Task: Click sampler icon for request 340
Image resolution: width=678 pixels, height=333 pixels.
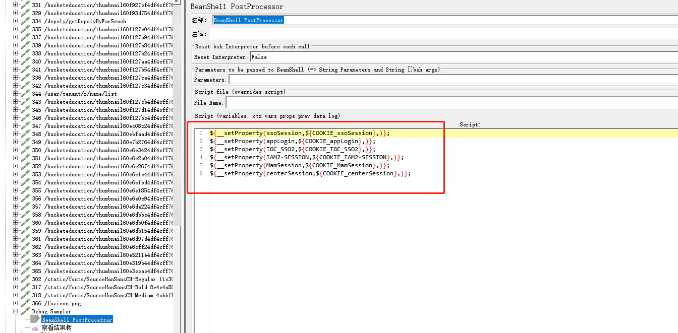Action: tap(25, 61)
